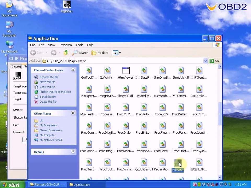The width and height of the screenshot is (251, 188).
Task: Click the Application taskbar button
Action: pyautogui.click(x=86, y=185)
